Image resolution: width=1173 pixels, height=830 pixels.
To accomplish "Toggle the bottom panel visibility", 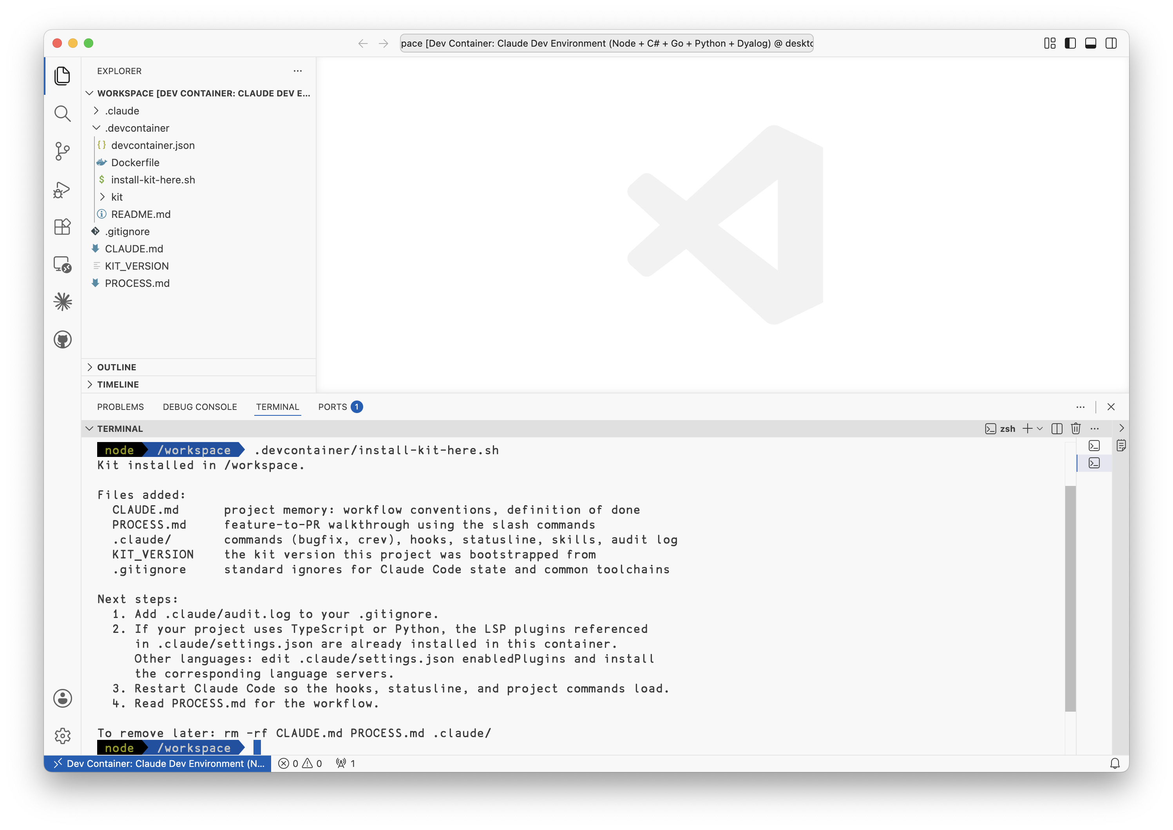I will click(1091, 43).
